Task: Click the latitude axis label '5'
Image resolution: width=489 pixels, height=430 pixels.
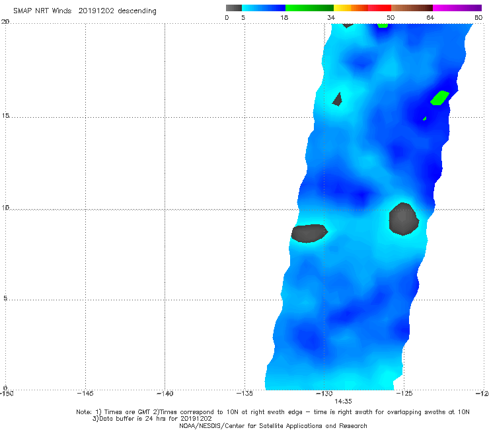Action: click(x=5, y=298)
